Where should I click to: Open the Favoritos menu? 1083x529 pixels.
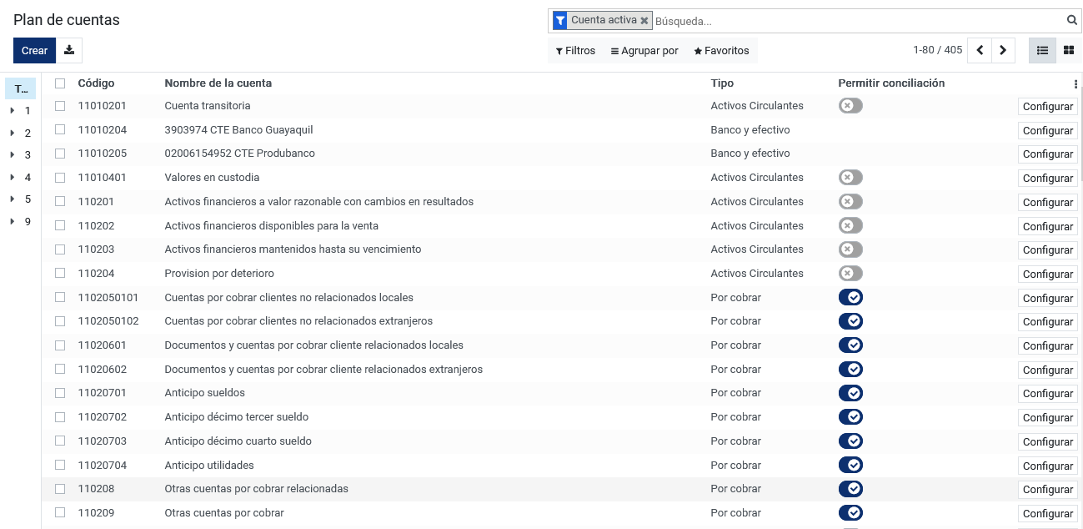[722, 51]
